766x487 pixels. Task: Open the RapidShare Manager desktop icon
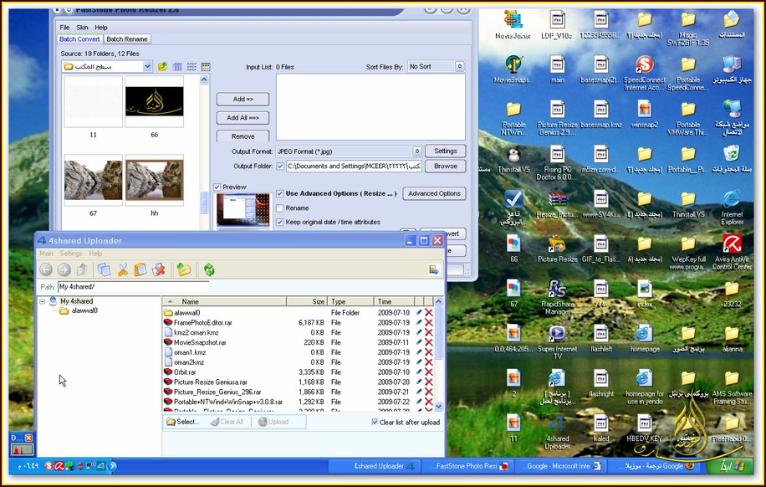point(558,296)
